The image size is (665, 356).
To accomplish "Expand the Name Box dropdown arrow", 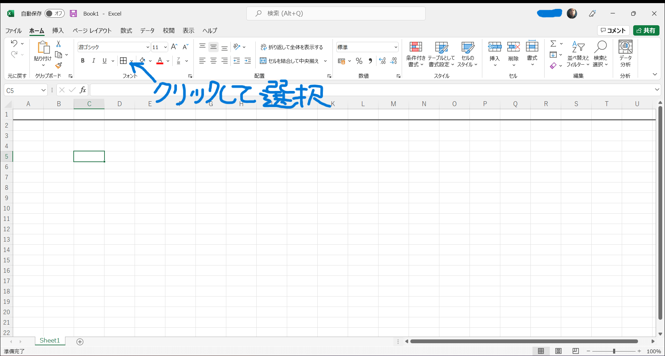I will coord(43,90).
